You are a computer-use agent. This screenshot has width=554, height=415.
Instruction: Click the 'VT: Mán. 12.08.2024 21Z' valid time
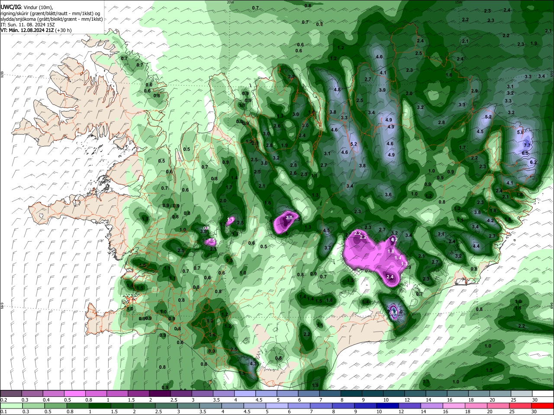point(28,30)
